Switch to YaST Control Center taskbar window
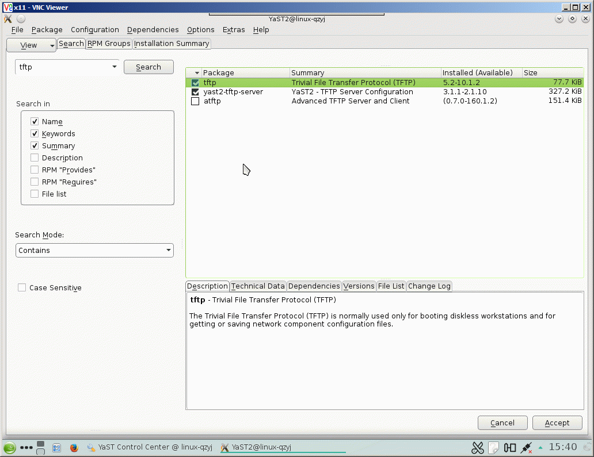The height and width of the screenshot is (457, 594). (150, 447)
